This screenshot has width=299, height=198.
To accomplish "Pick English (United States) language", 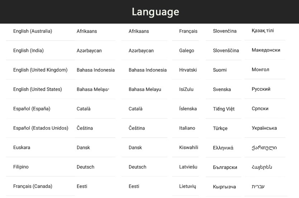I will (x=40, y=89).
